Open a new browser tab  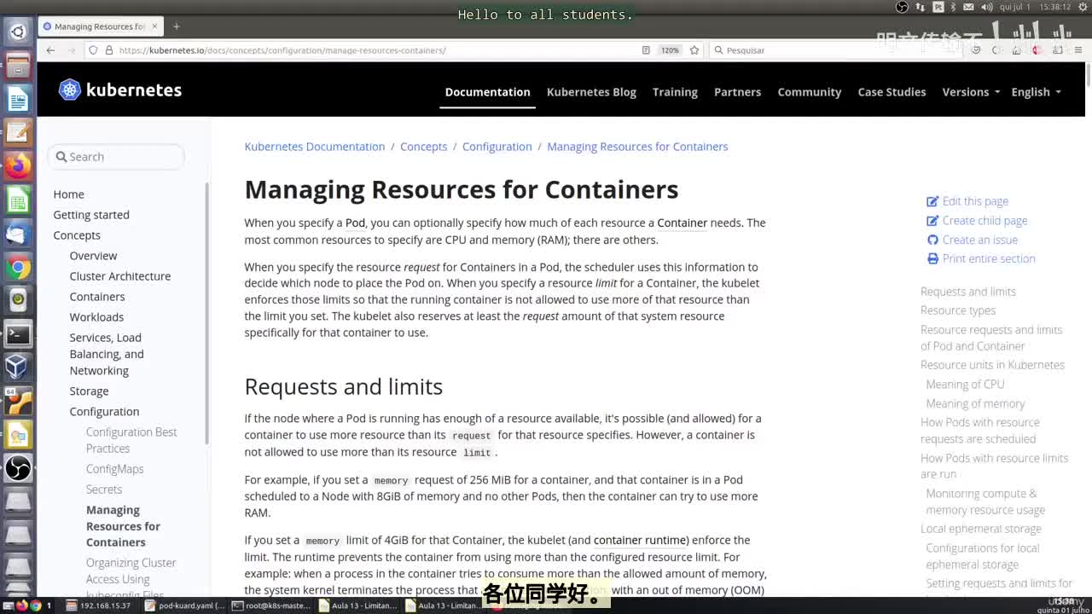pos(177,26)
